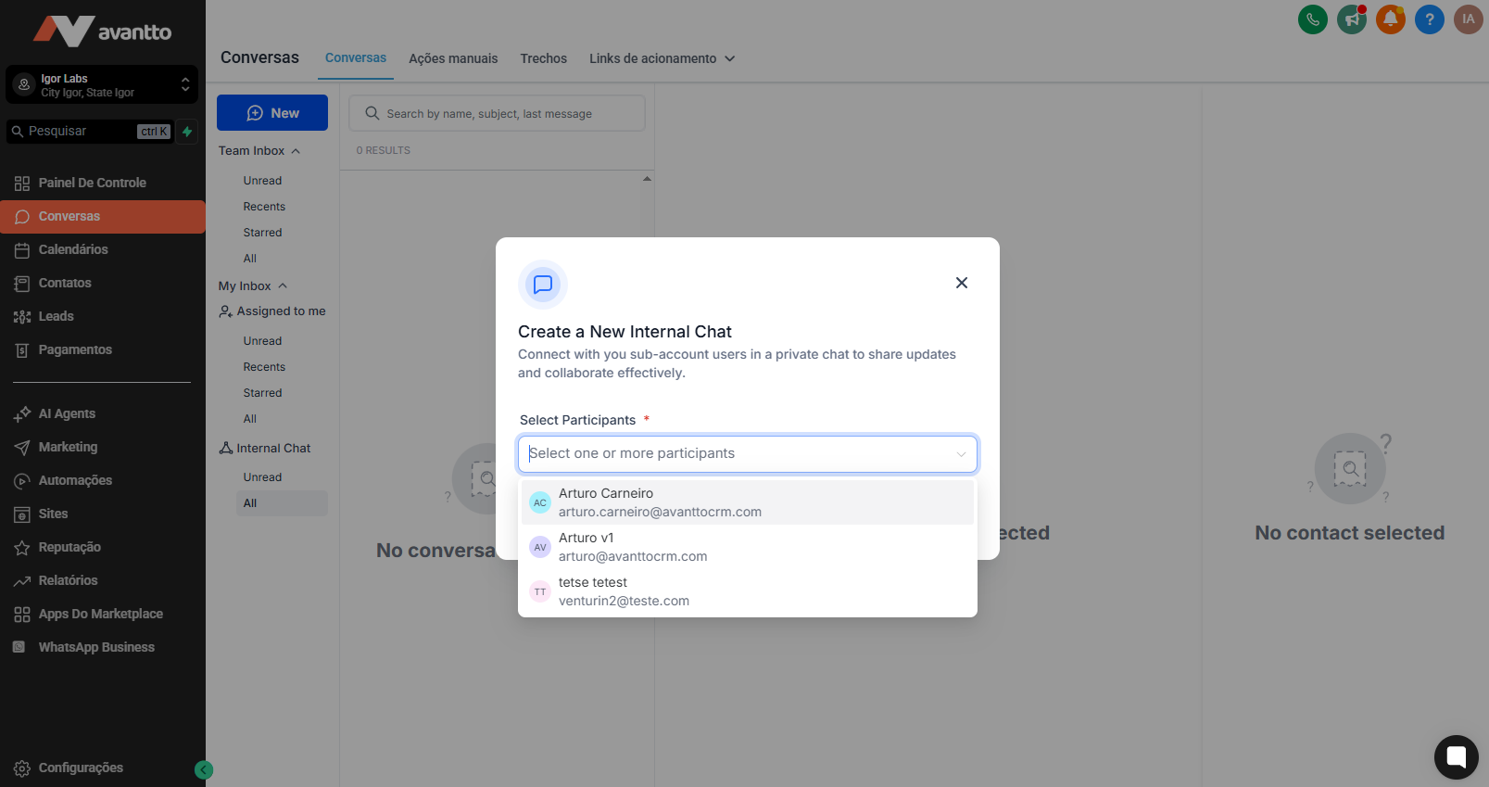Open Reputação in the sidebar
This screenshot has height=787, width=1489.
[103, 547]
